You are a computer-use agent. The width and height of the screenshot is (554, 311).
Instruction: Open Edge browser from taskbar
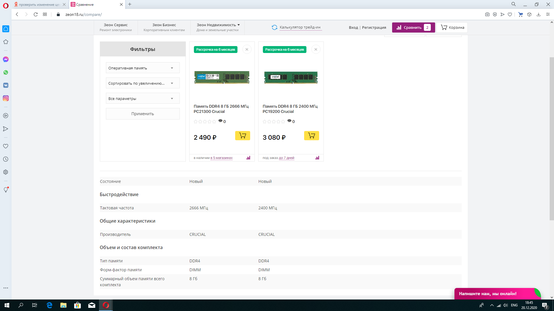49,305
